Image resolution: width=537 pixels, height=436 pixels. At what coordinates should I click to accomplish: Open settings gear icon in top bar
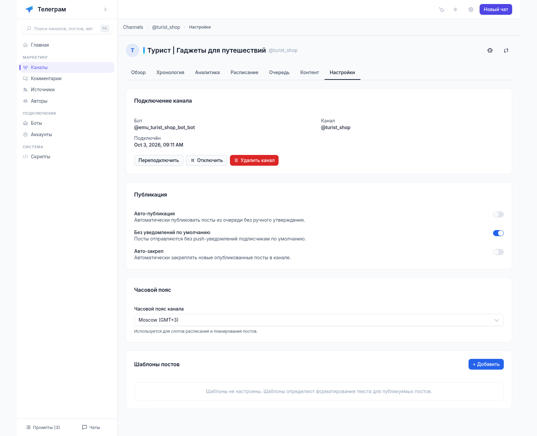click(x=471, y=9)
